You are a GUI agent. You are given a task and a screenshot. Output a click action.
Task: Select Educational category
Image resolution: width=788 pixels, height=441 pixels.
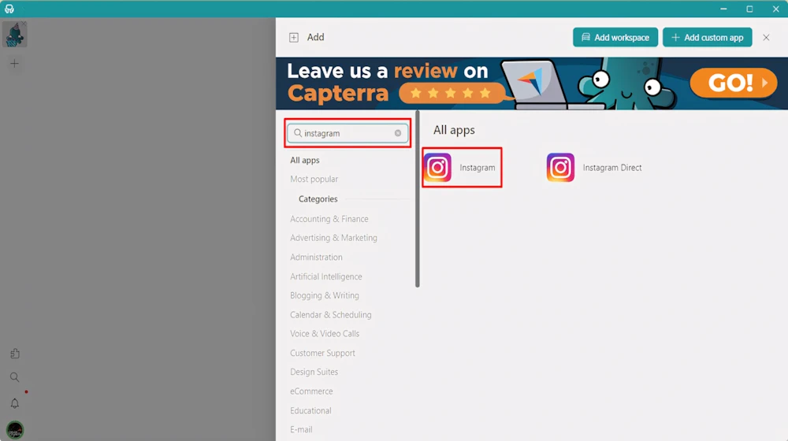tap(310, 410)
